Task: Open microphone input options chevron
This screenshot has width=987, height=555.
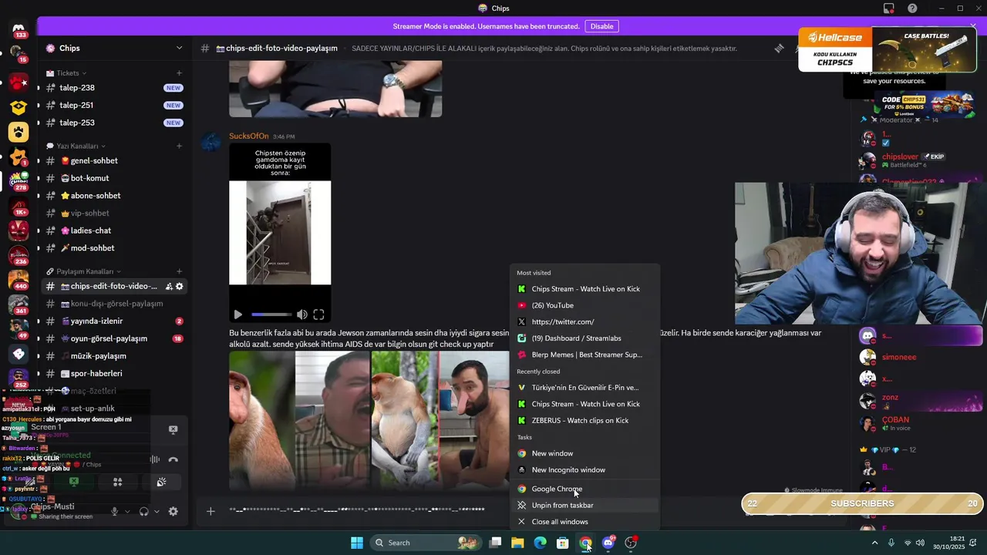Action: [x=126, y=511]
